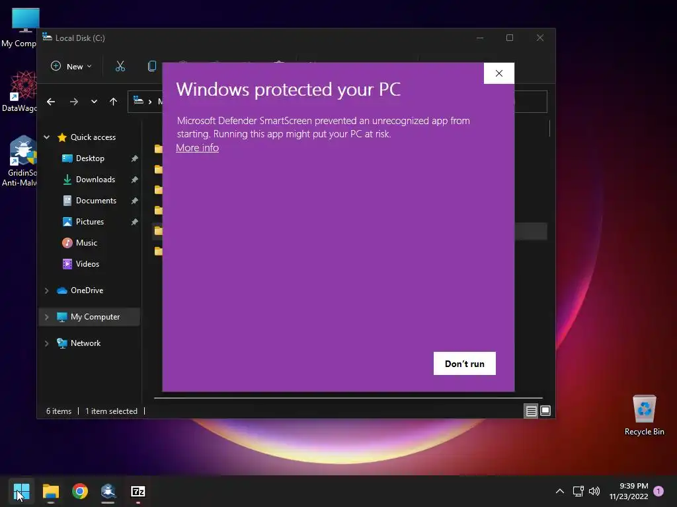Select My Computer desktop icon
677x507 pixels.
pos(19,26)
